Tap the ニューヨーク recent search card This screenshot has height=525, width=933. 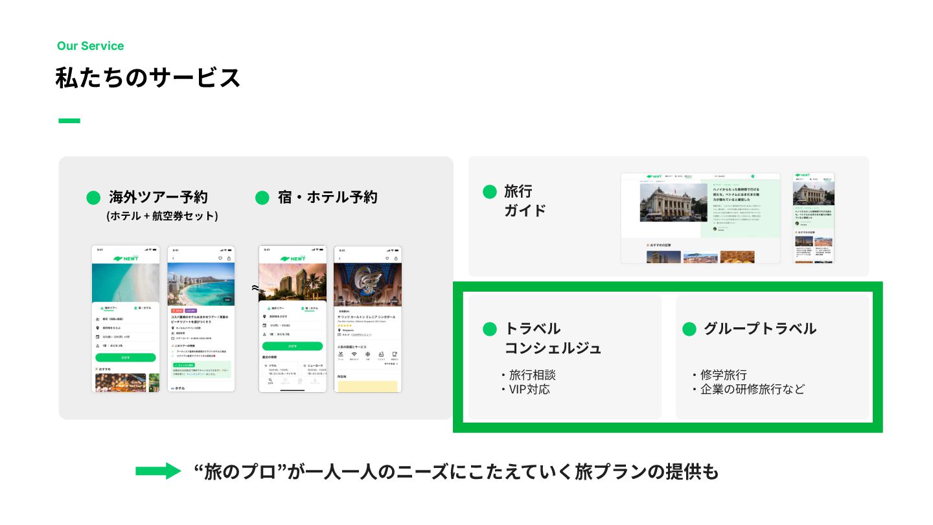click(314, 369)
